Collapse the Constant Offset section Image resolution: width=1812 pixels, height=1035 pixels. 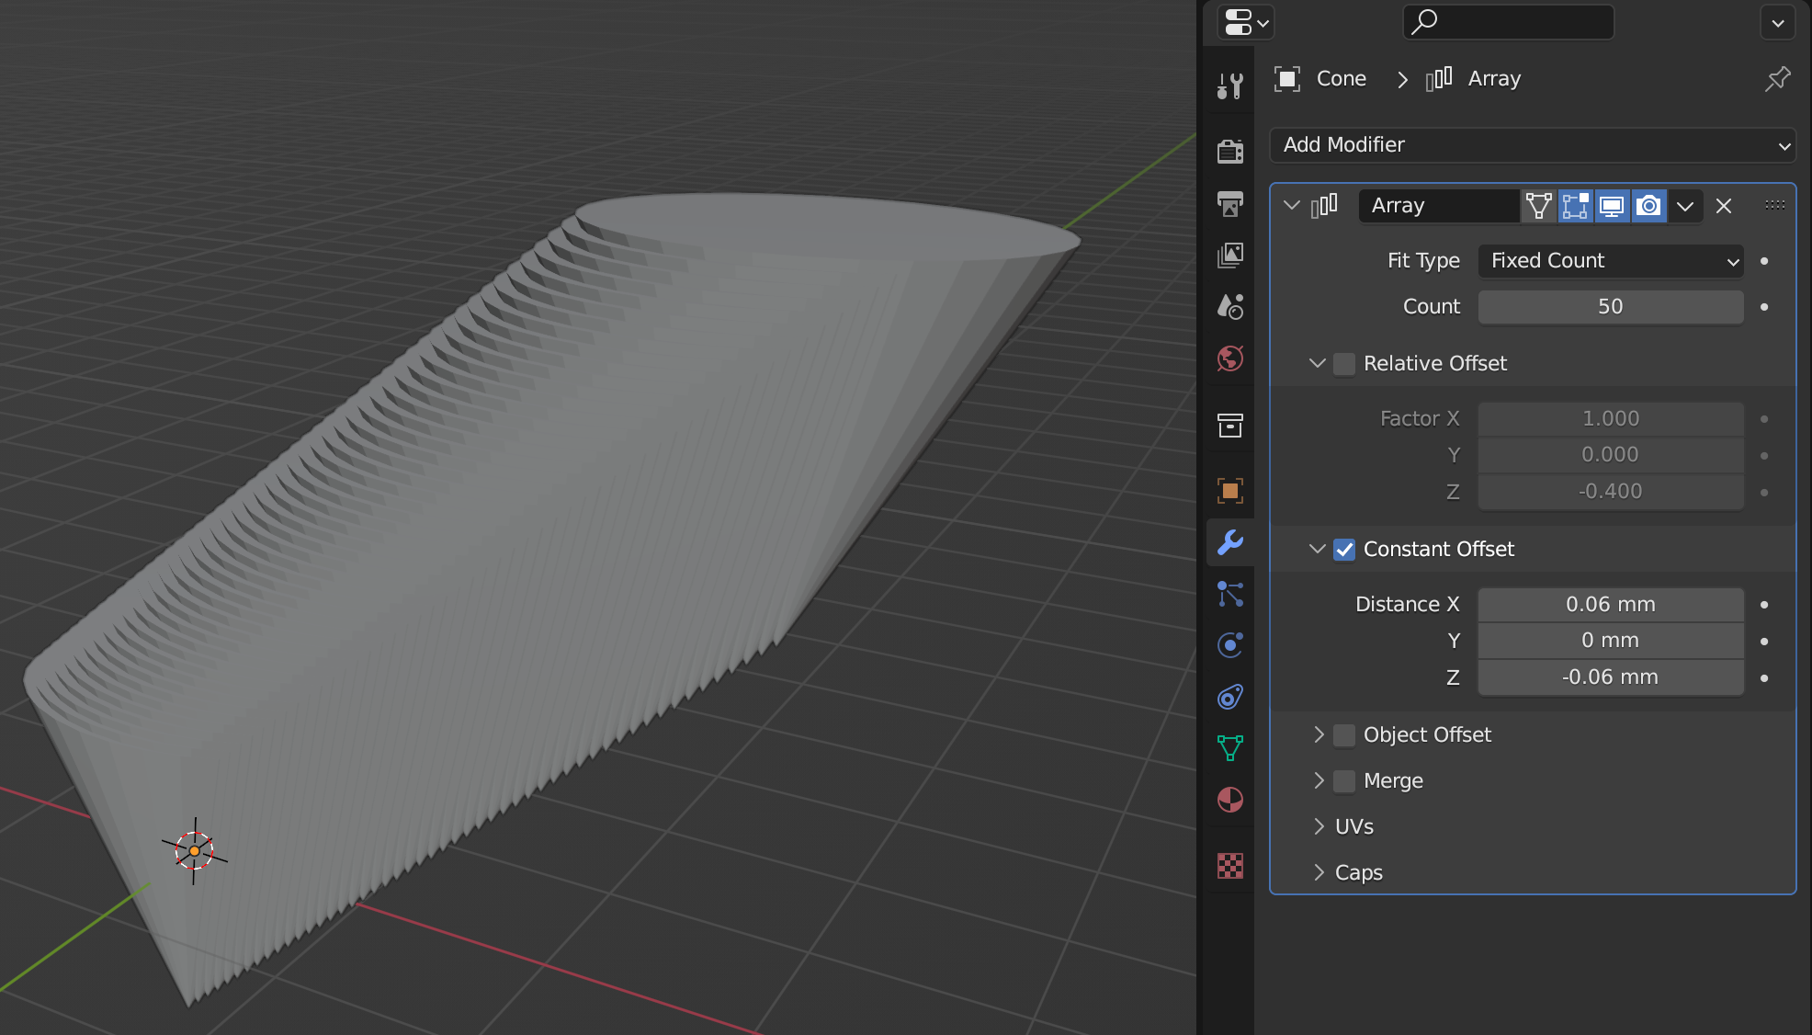tap(1317, 549)
